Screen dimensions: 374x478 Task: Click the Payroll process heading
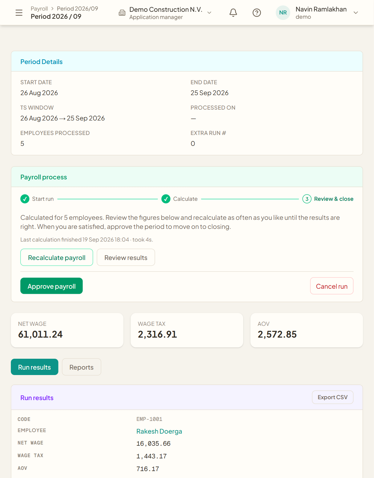pyautogui.click(x=44, y=177)
